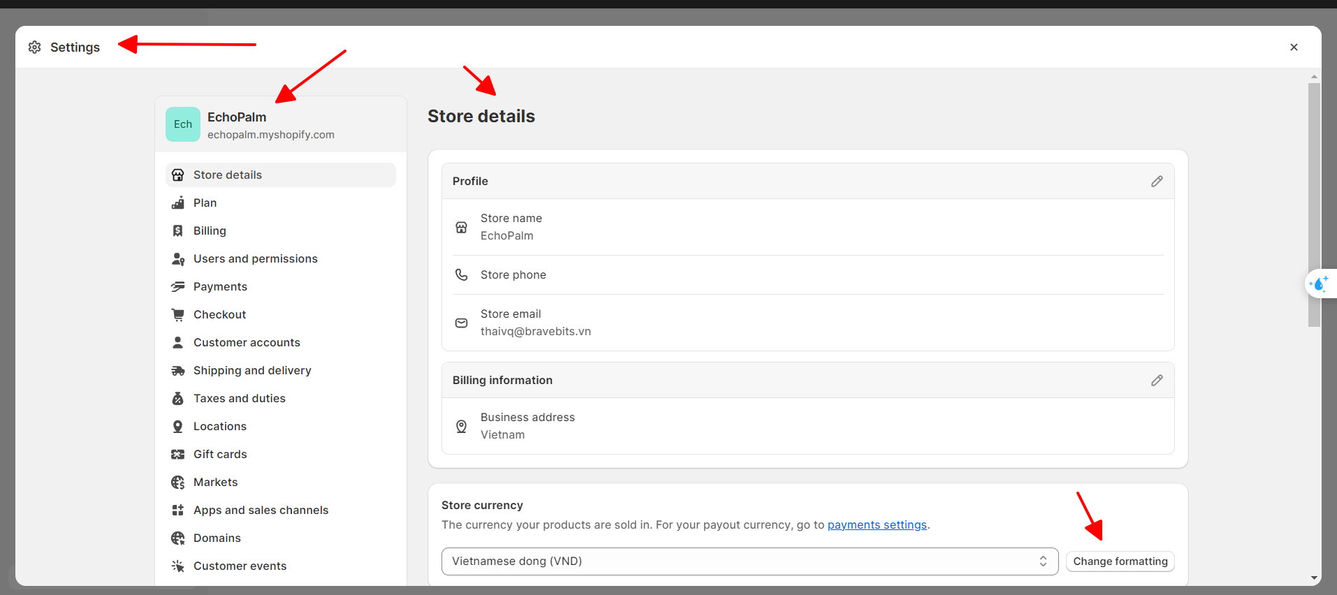Open Apps and sales channels
The height and width of the screenshot is (595, 1337).
coord(261,510)
